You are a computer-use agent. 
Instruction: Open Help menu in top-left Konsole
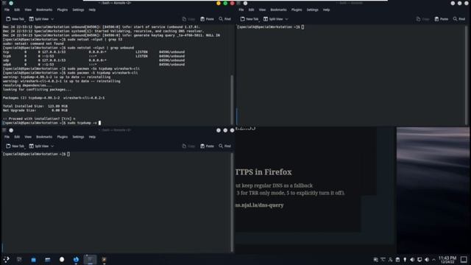92,10
